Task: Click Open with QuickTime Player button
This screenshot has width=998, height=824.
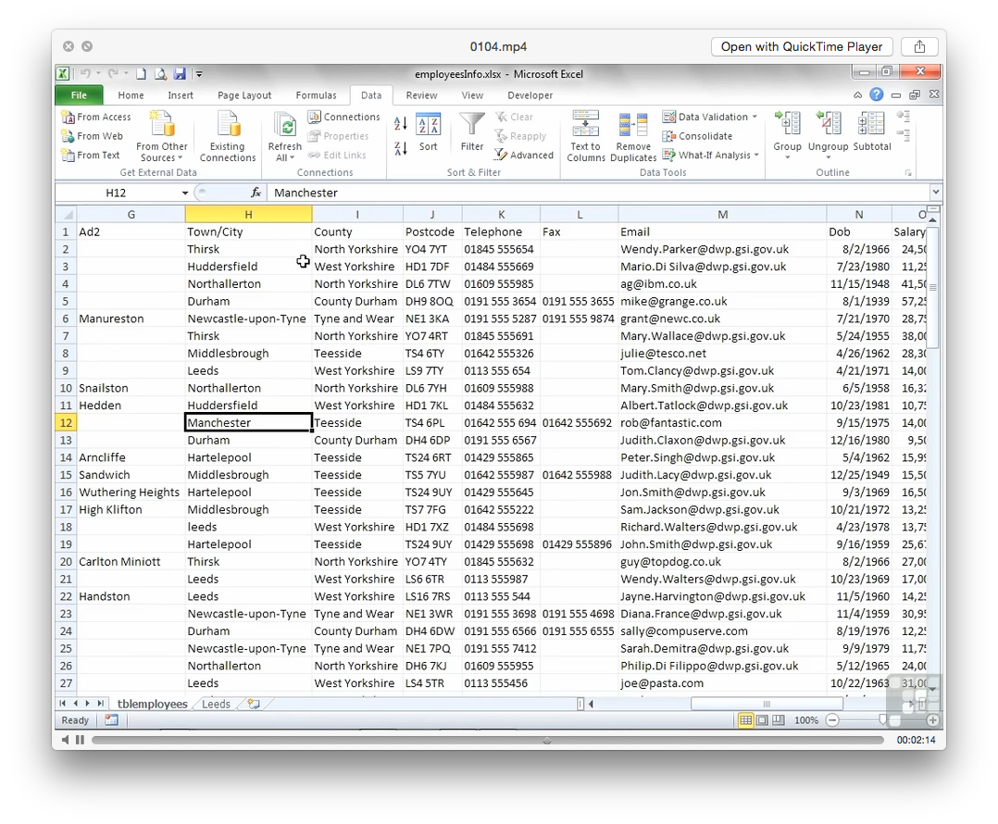Action: tap(802, 47)
